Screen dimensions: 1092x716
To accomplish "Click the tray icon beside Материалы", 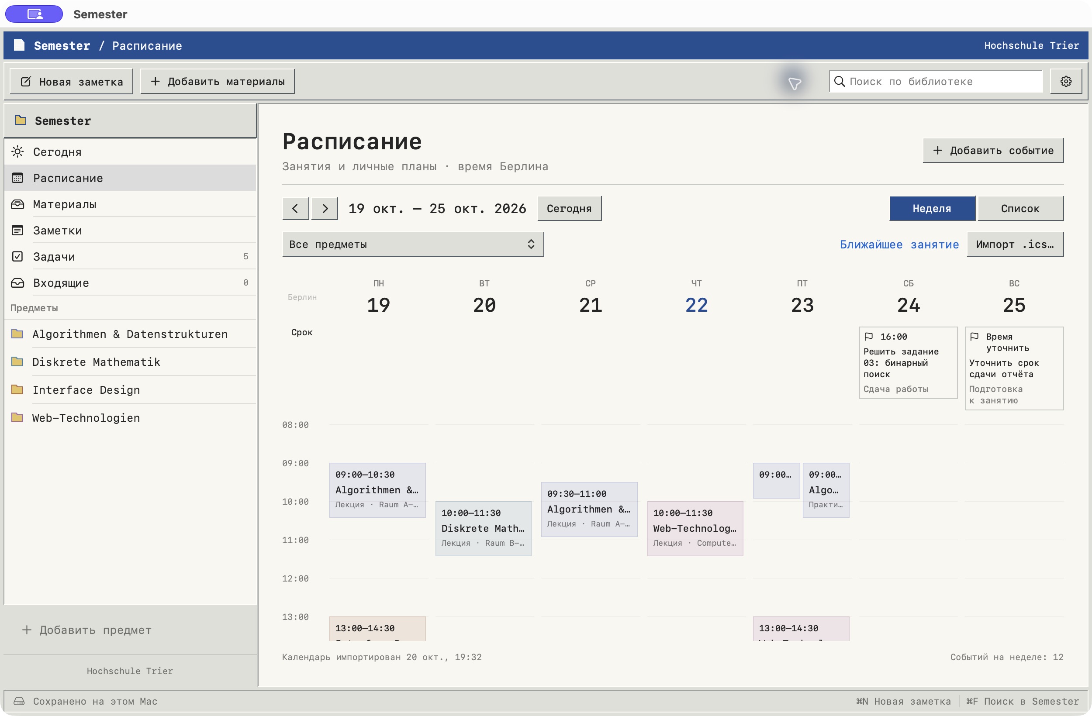I will tap(17, 204).
